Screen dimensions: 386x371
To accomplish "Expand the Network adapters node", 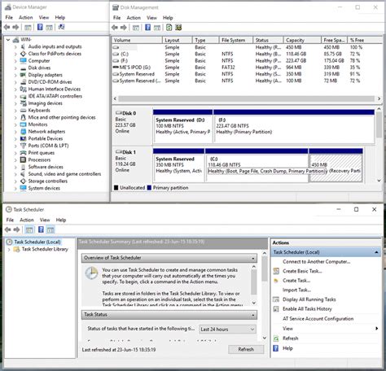I will (15, 132).
